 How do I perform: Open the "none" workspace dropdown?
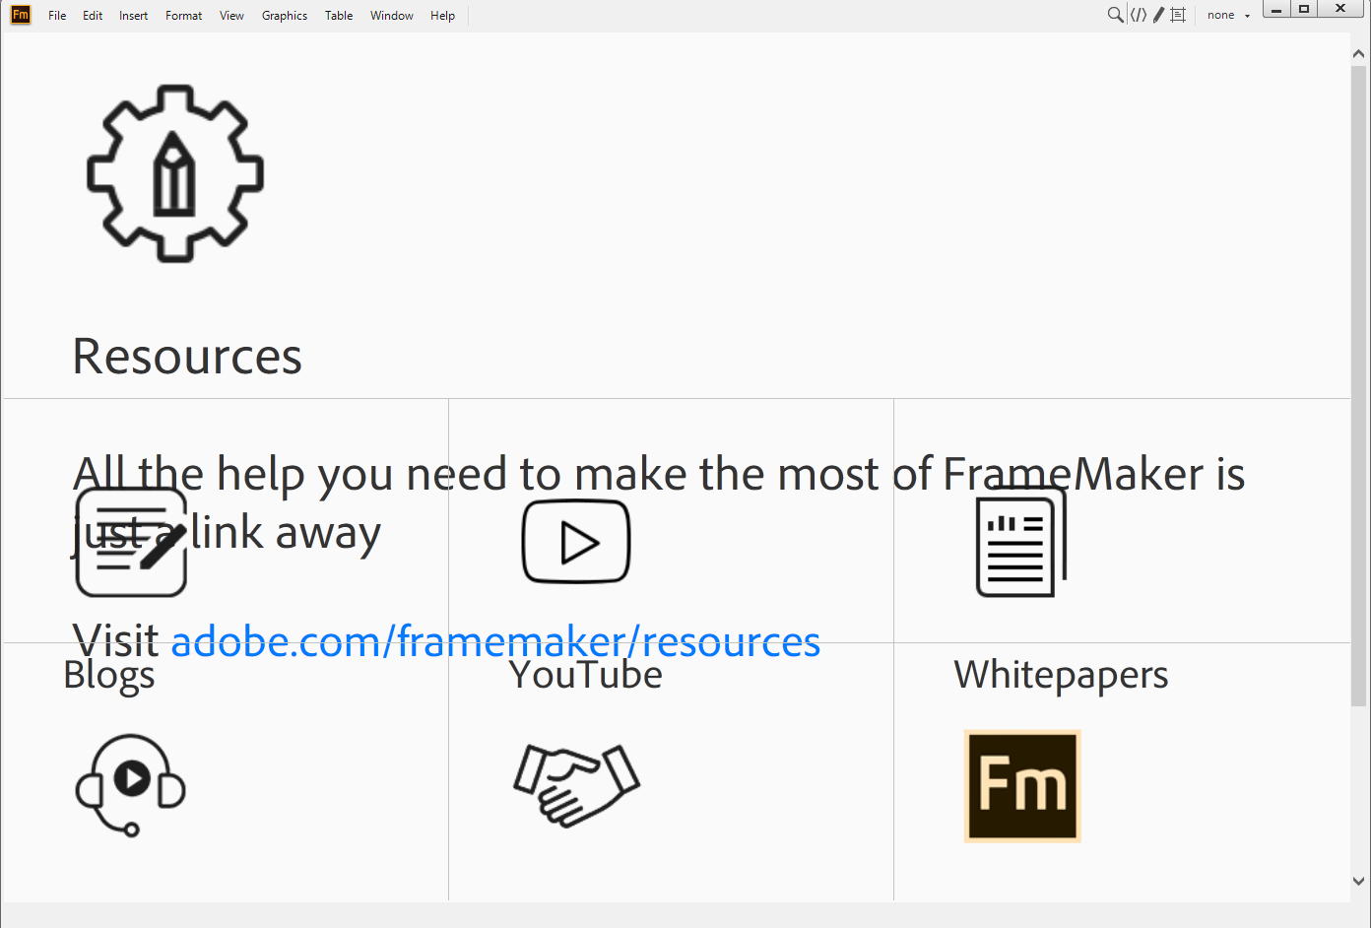pos(1226,15)
